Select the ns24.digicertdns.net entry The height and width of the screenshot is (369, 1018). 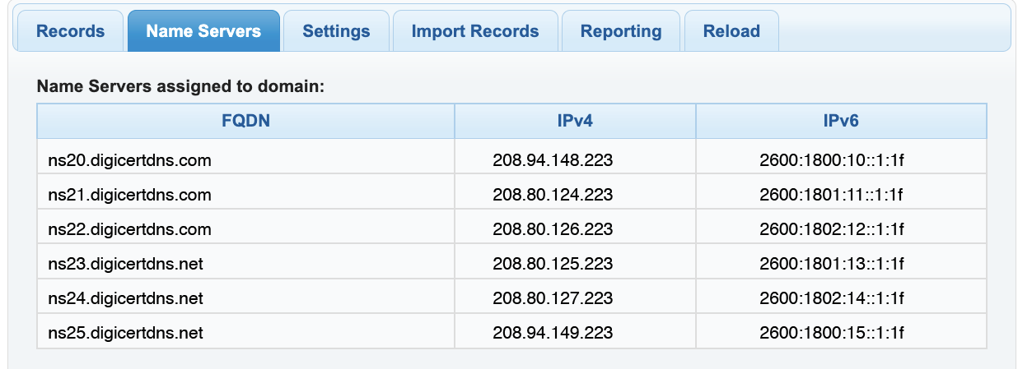(x=125, y=298)
